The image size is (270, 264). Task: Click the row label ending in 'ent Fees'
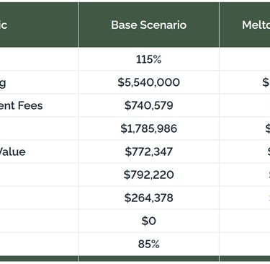[x=22, y=105]
